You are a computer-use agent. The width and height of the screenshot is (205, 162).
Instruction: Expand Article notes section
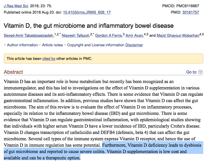(52, 45)
